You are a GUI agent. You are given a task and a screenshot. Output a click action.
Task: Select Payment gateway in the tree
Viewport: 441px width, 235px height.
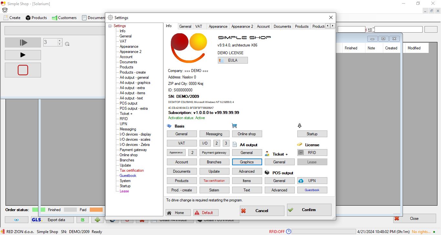point(133,150)
